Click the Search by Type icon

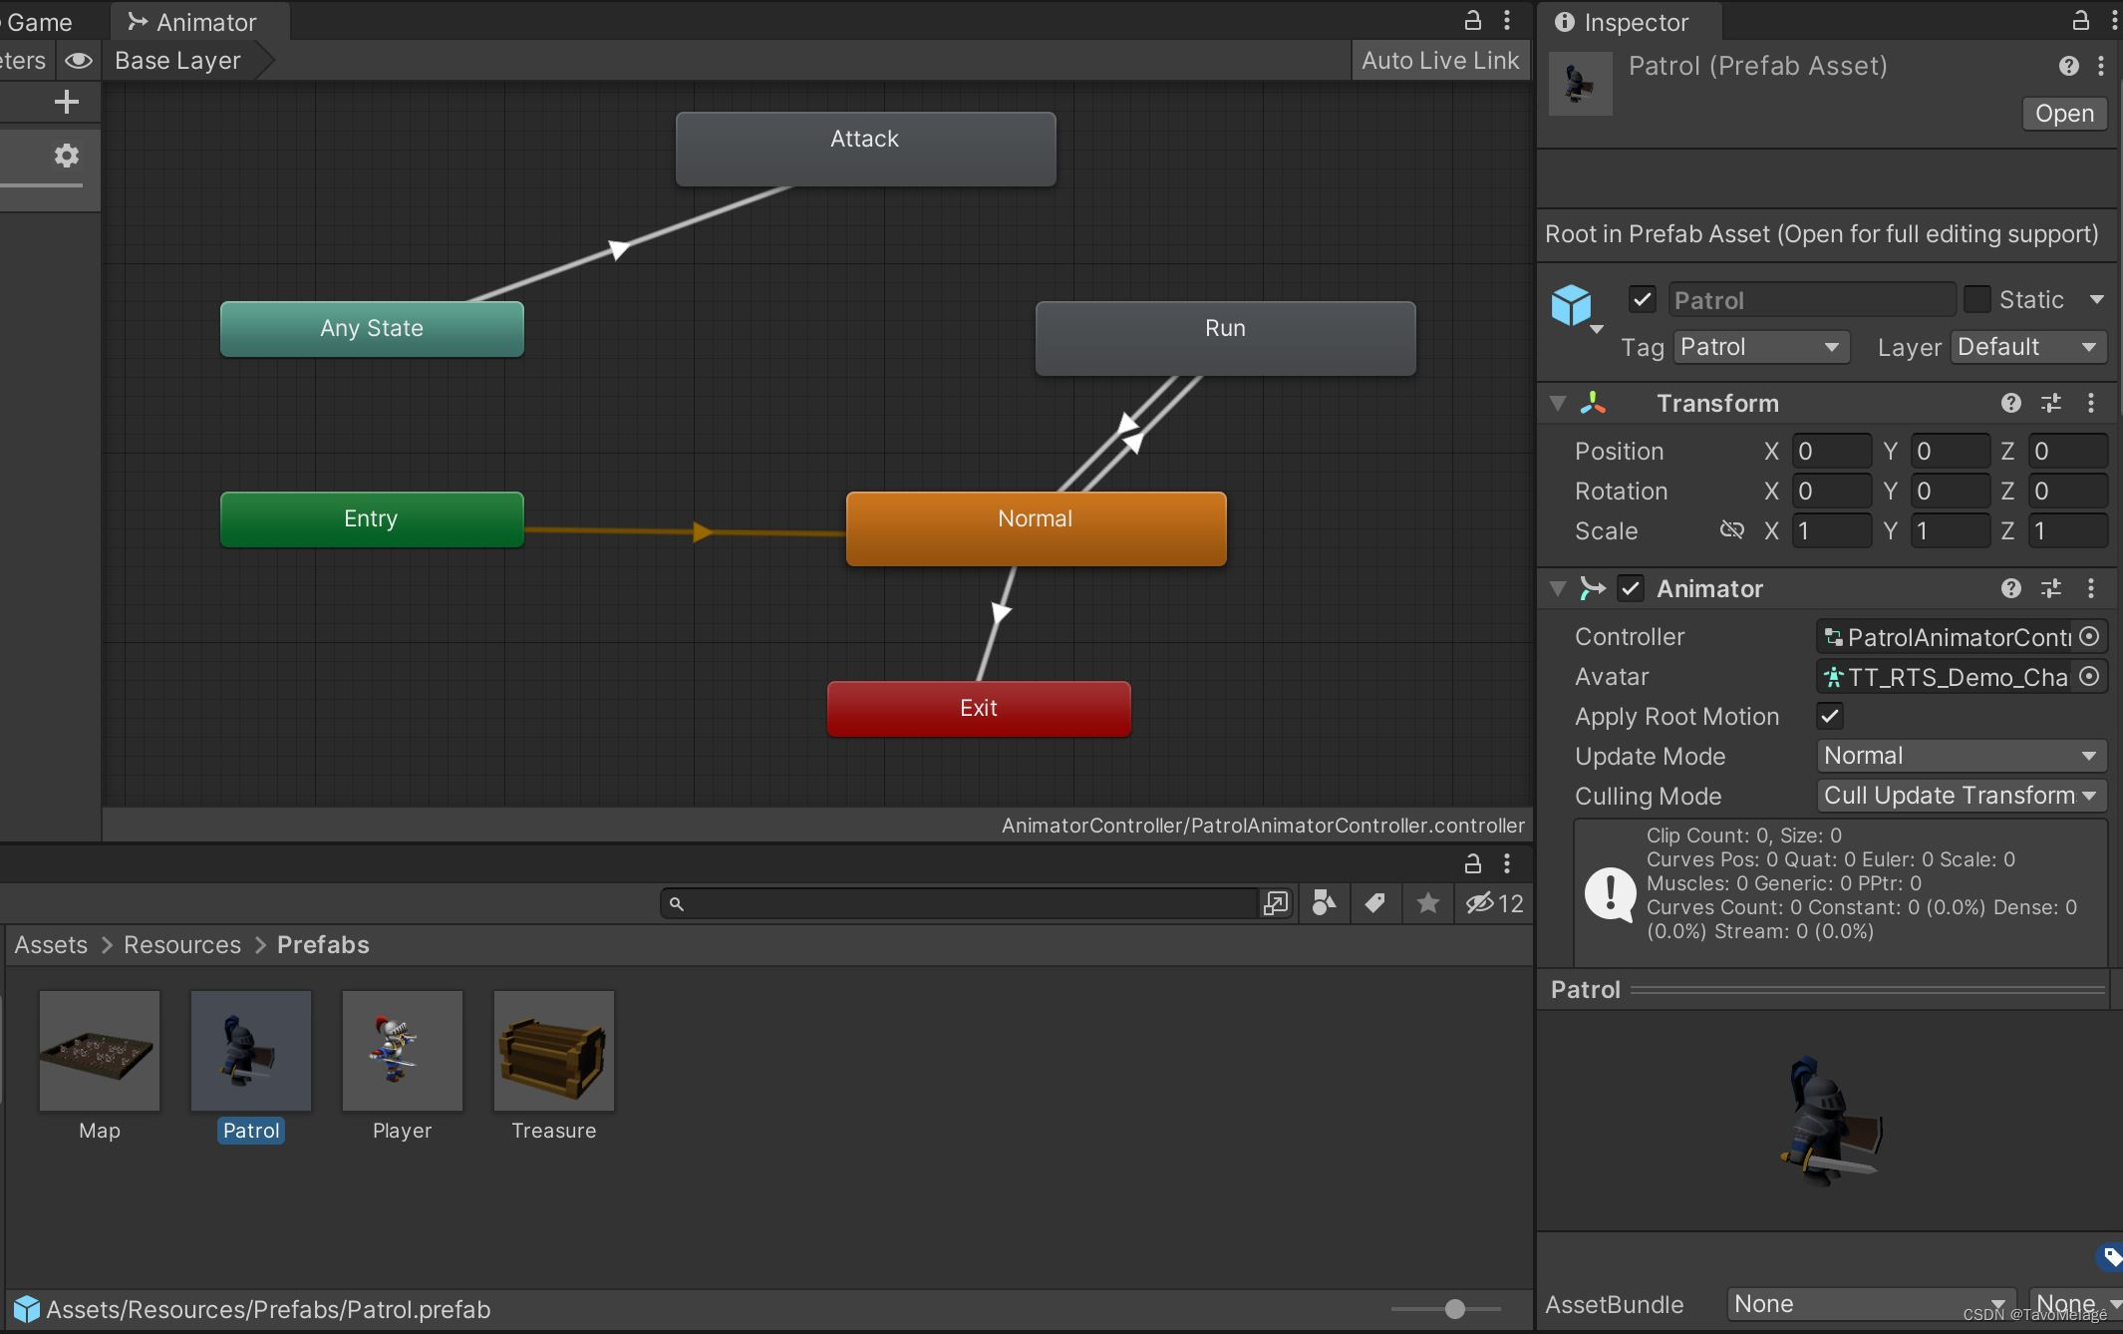pos(1324,903)
